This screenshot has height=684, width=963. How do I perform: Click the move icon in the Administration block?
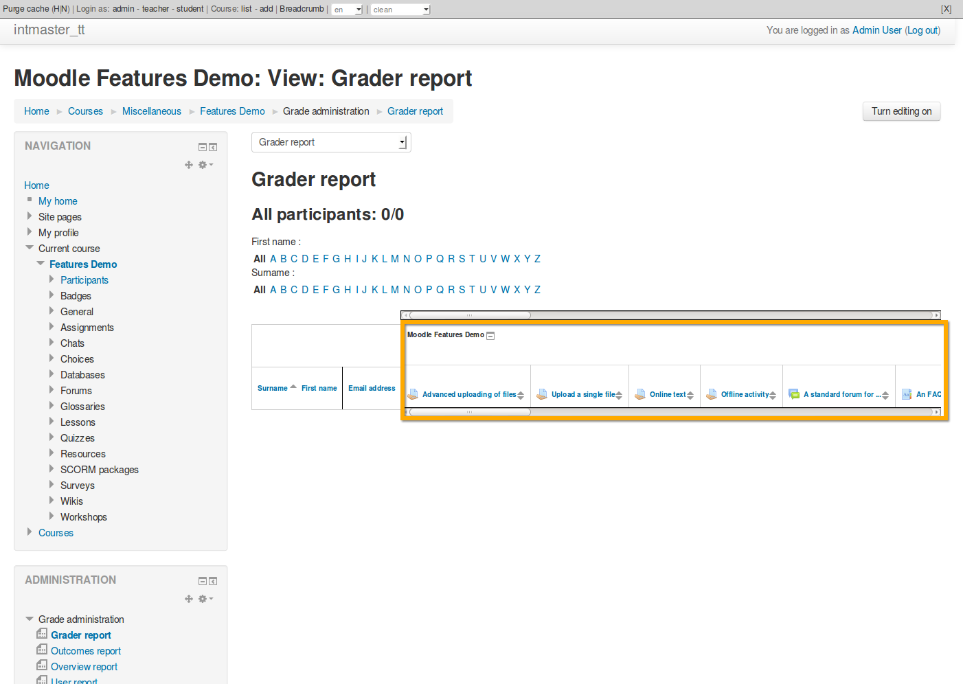(189, 599)
